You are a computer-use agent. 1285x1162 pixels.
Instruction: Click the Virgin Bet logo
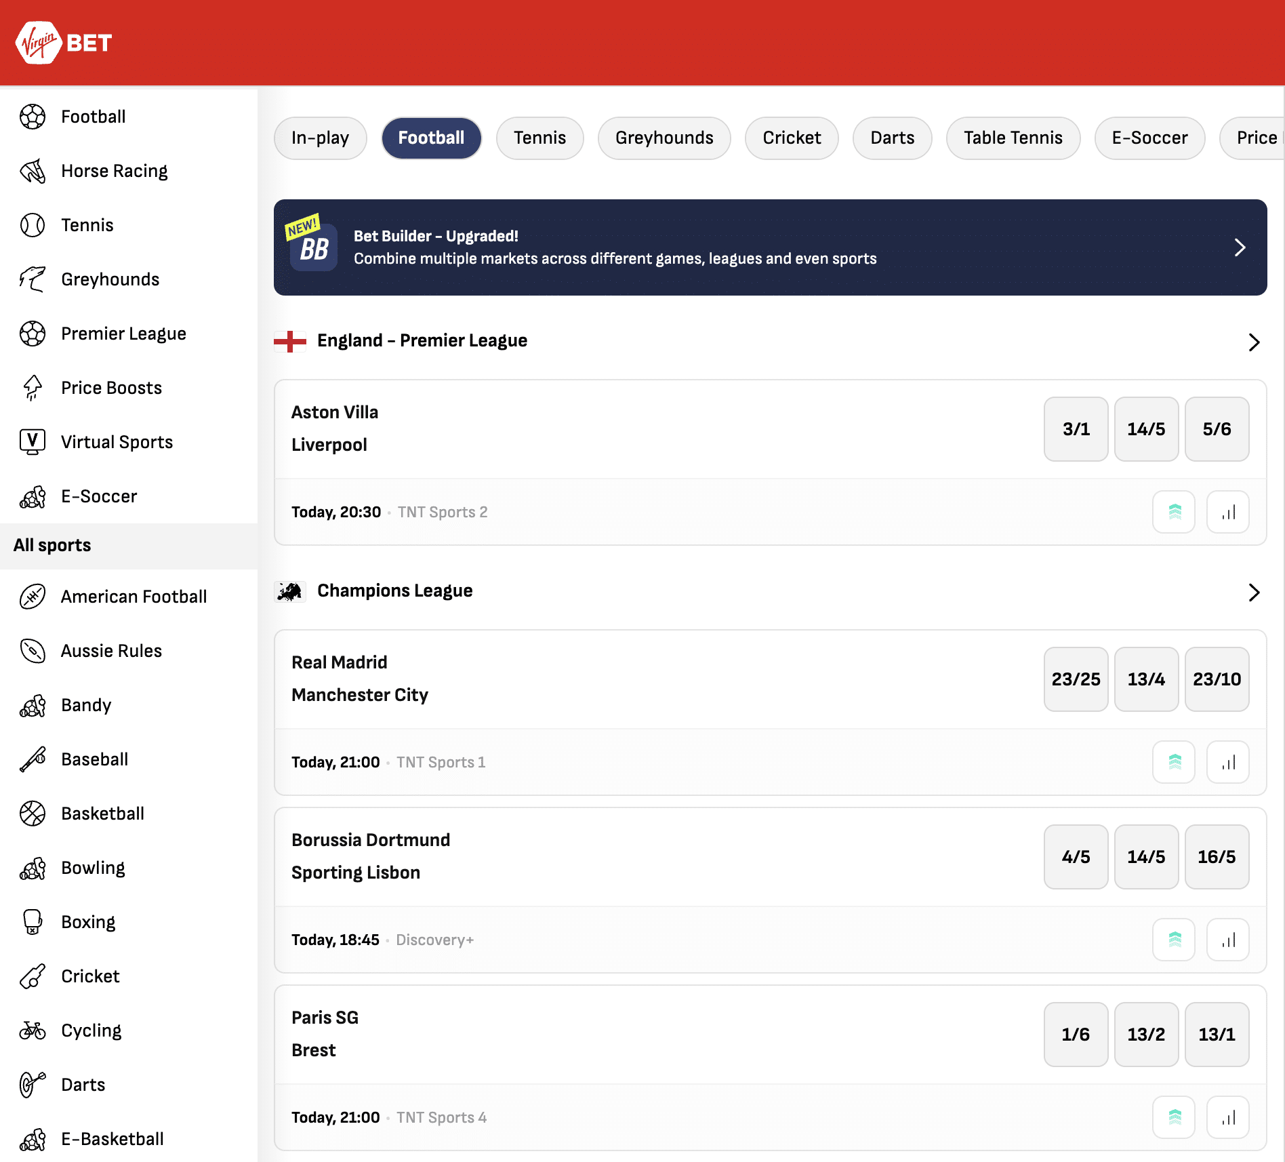coord(64,42)
